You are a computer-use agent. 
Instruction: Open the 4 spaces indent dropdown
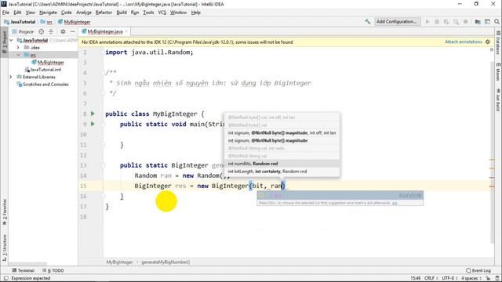471,279
